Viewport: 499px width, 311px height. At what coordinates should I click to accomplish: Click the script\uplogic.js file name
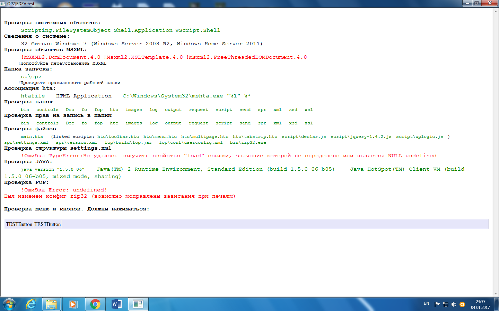click(x=420, y=137)
